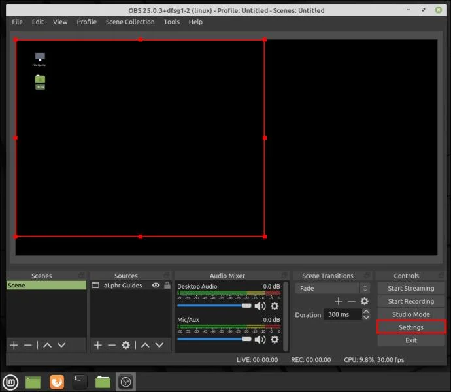The height and width of the screenshot is (392, 451).
Task: Open Mic/Aux settings gear
Action: (x=275, y=340)
